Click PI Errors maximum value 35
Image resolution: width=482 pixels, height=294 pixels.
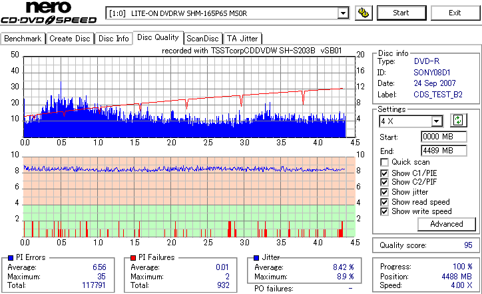(x=101, y=277)
